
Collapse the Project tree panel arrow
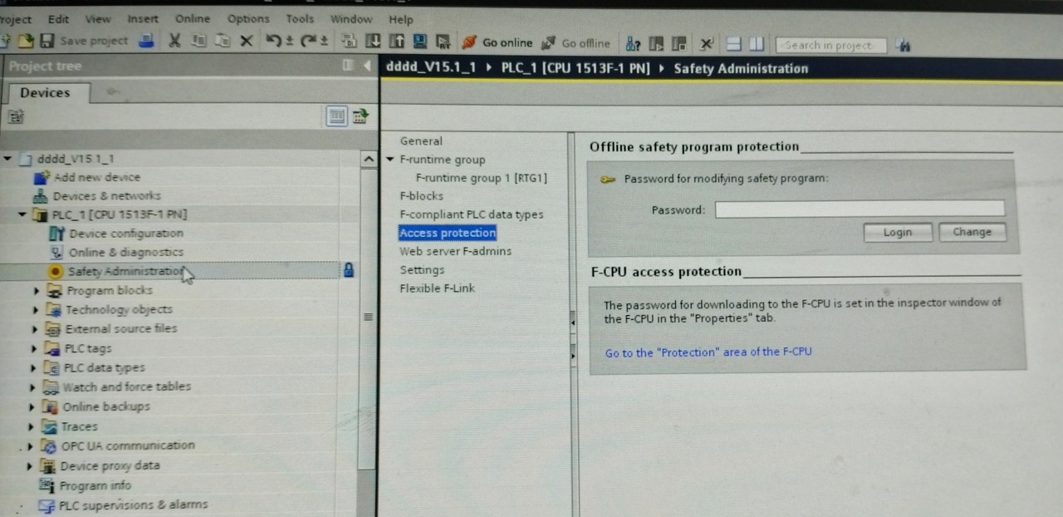(367, 66)
